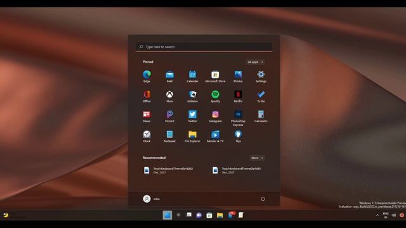Launch the Office app
Viewport: 406px width, 228px height.
[x=147, y=96]
